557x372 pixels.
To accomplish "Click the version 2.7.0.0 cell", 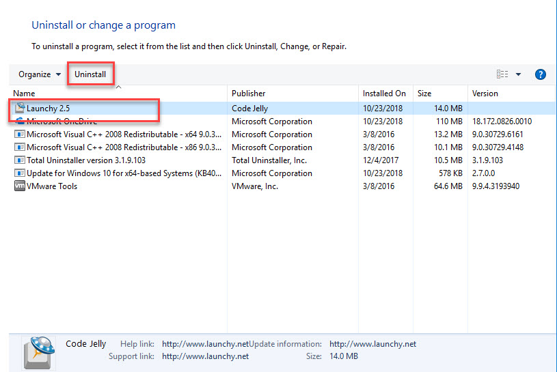I will pyautogui.click(x=483, y=173).
